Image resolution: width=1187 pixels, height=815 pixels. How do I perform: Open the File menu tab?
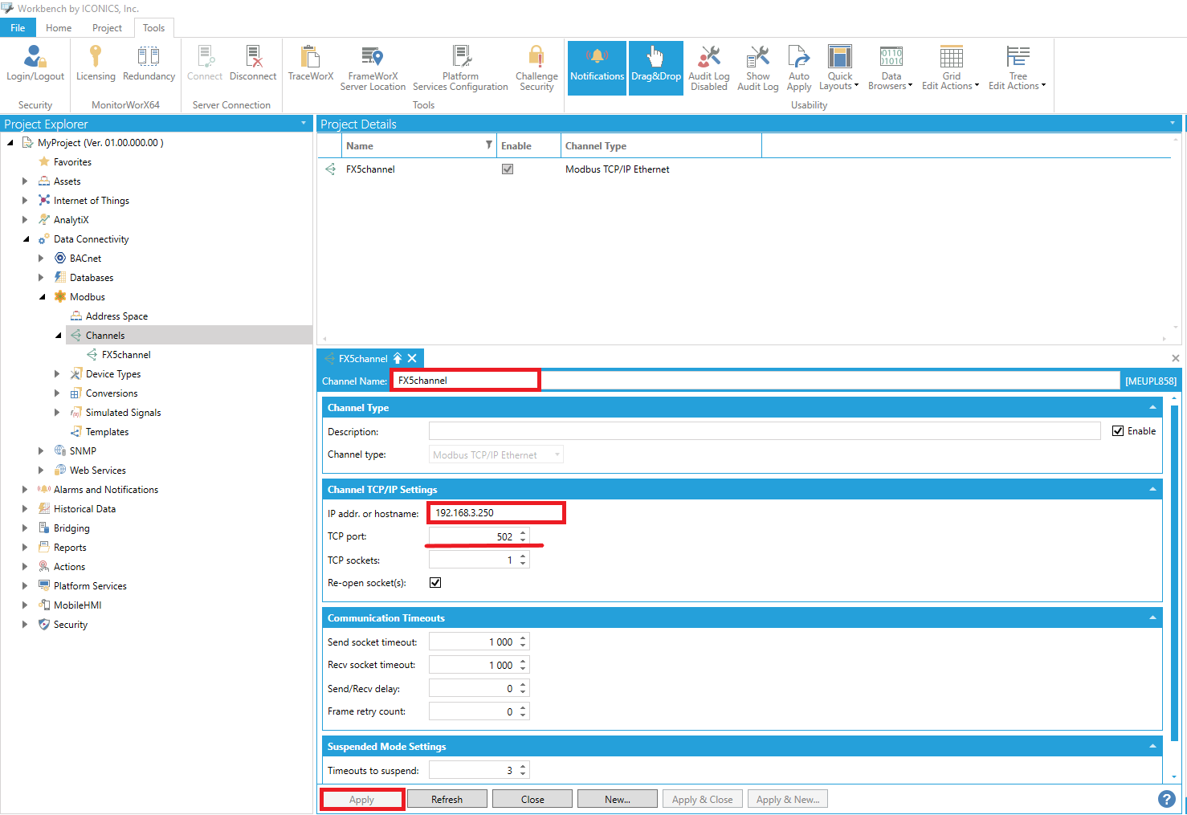click(18, 27)
